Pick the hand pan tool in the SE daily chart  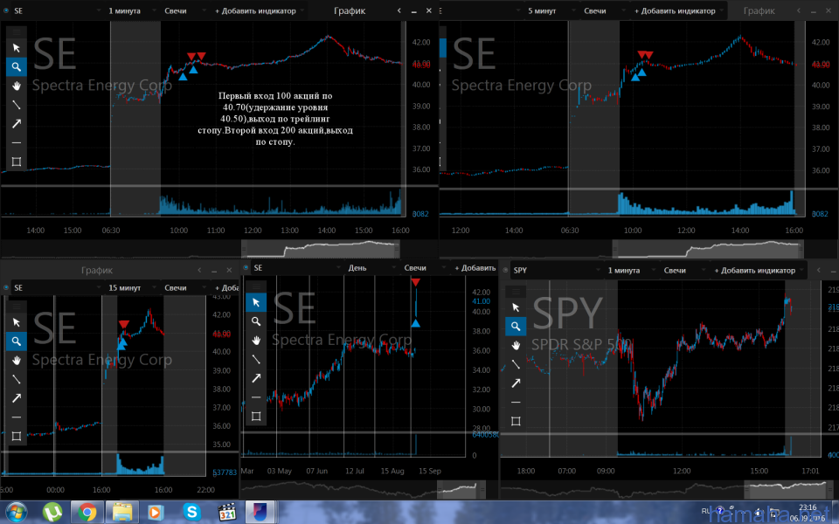[x=256, y=340]
